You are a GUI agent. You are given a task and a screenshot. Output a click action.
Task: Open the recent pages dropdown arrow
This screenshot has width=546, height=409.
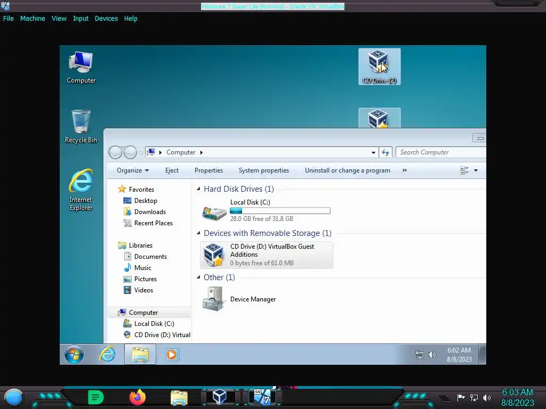click(x=141, y=152)
